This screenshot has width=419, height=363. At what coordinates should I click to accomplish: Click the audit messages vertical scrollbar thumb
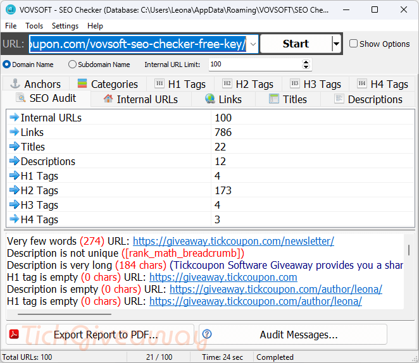(x=409, y=250)
